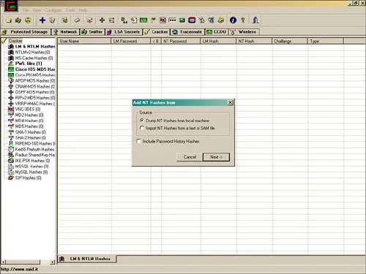The height and width of the screenshot is (274, 366).
Task: Click the yellow radiation APR icon
Action: pos(28,20)
